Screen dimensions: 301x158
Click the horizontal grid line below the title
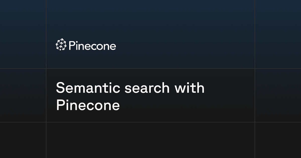[150, 122]
